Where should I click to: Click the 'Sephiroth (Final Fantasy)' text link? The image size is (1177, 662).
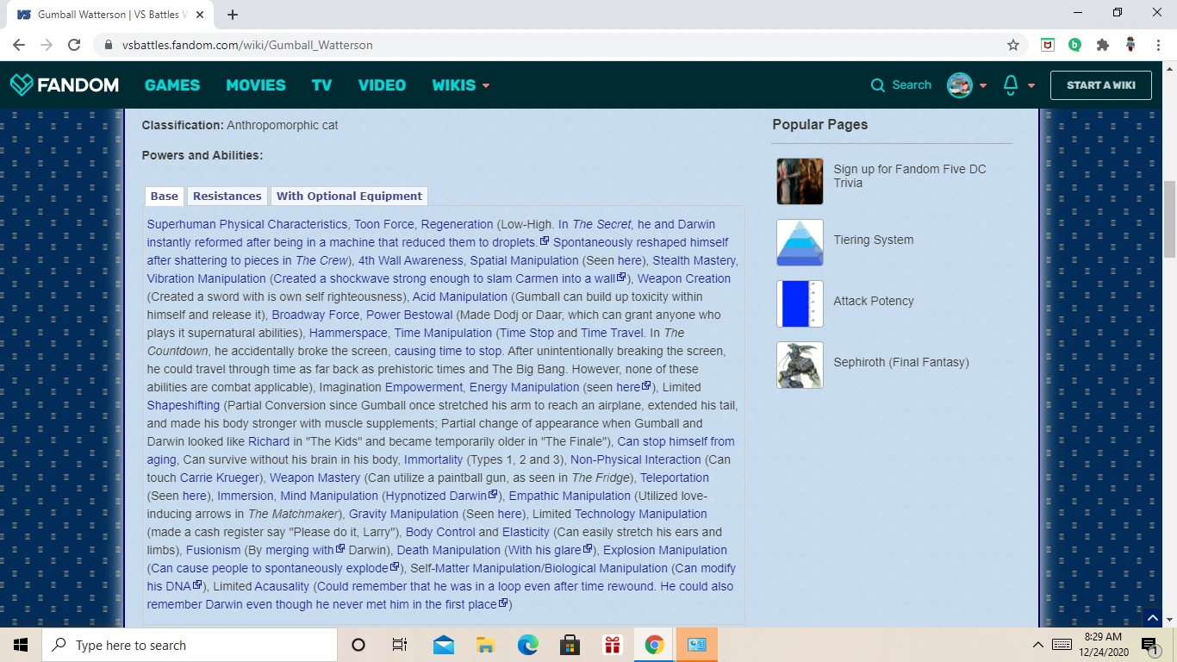click(901, 362)
